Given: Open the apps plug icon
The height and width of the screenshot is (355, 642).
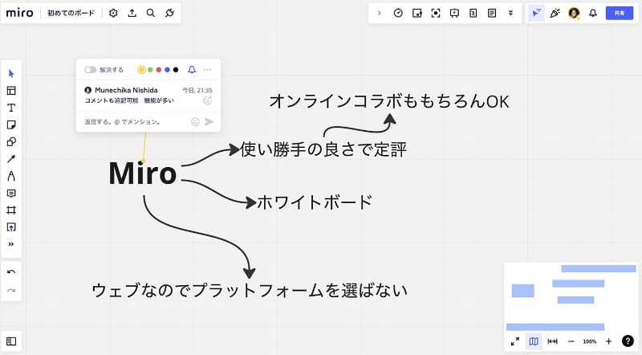Looking at the screenshot, I should tap(169, 13).
